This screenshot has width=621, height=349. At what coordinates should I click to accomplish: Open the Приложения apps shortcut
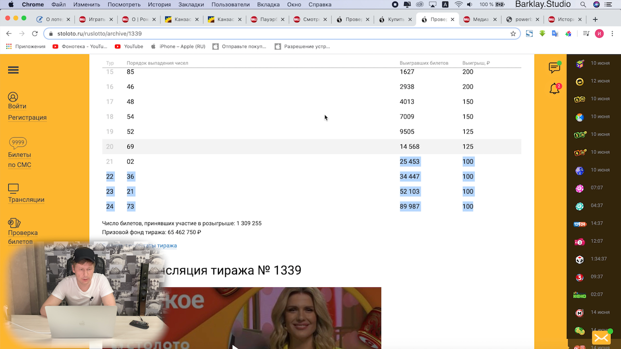(26, 46)
